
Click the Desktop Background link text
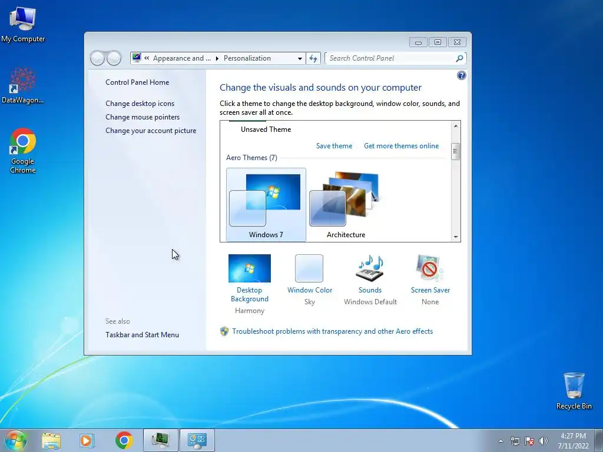pos(250,294)
